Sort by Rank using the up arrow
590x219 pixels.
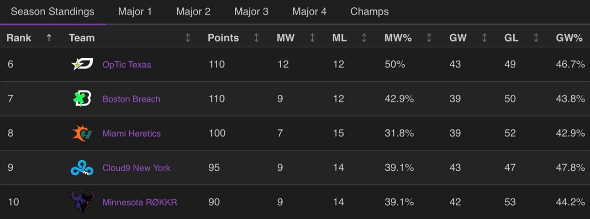pos(49,38)
